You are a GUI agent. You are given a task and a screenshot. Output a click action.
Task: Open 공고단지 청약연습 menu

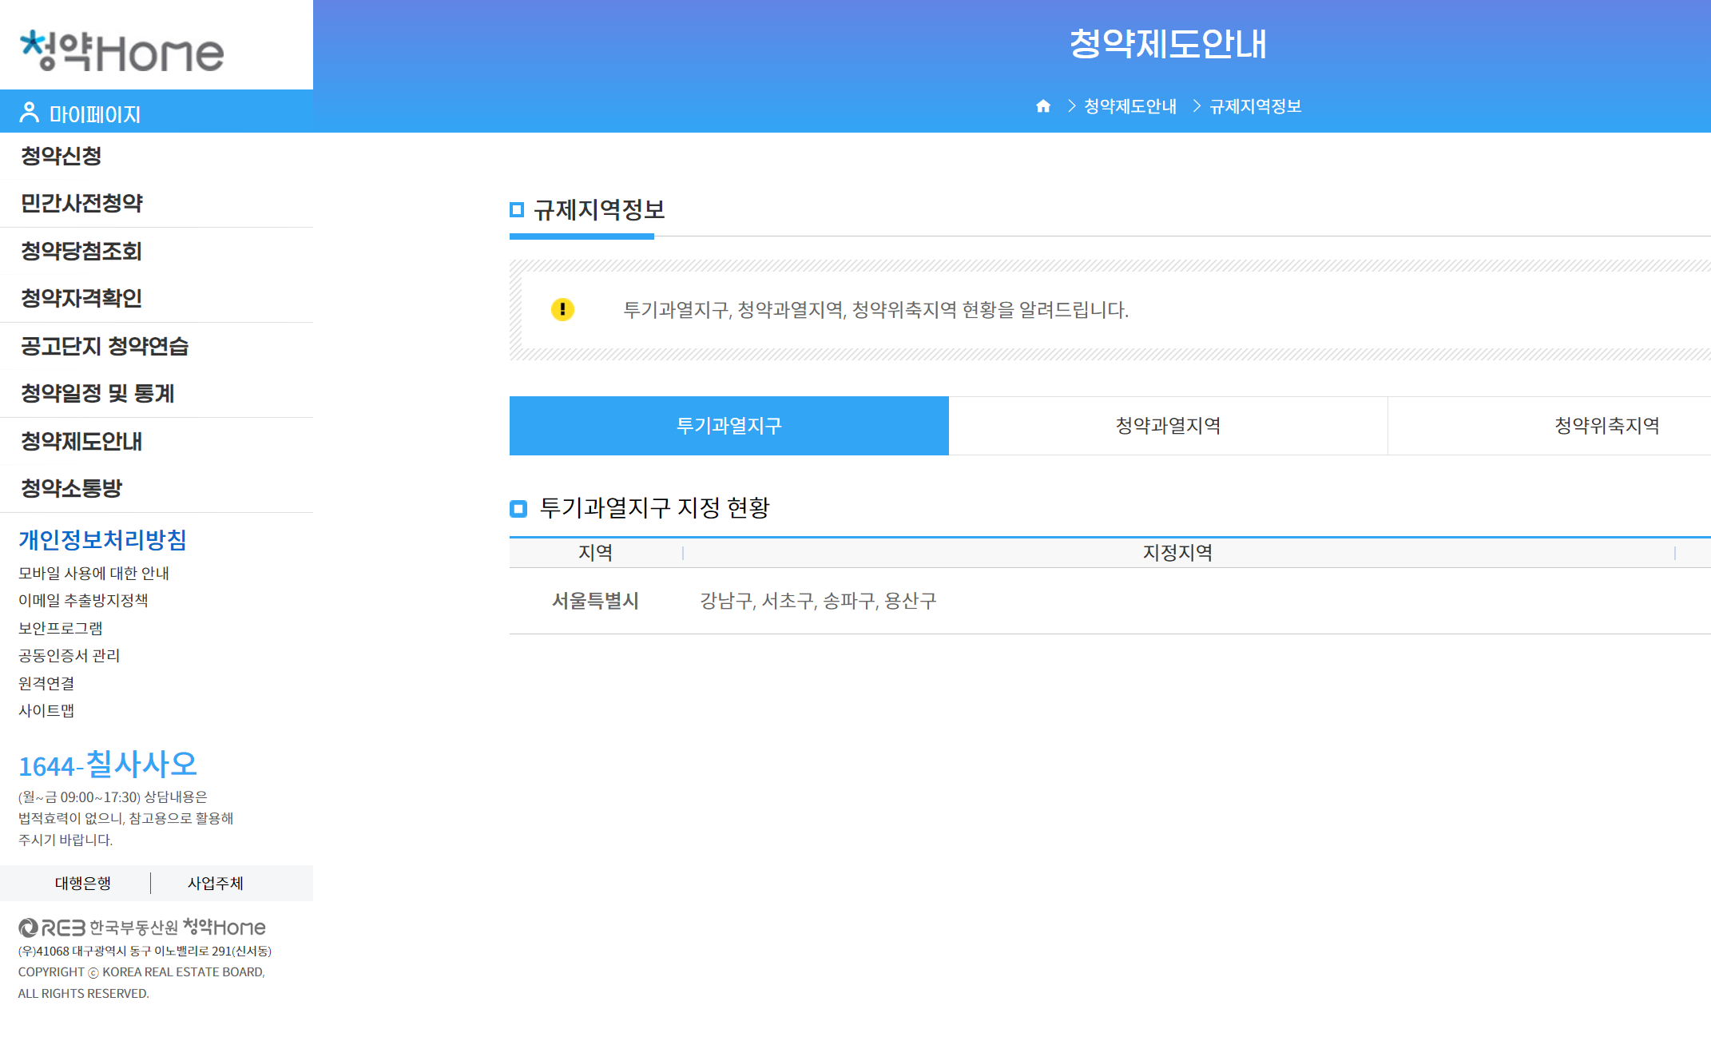tap(105, 346)
